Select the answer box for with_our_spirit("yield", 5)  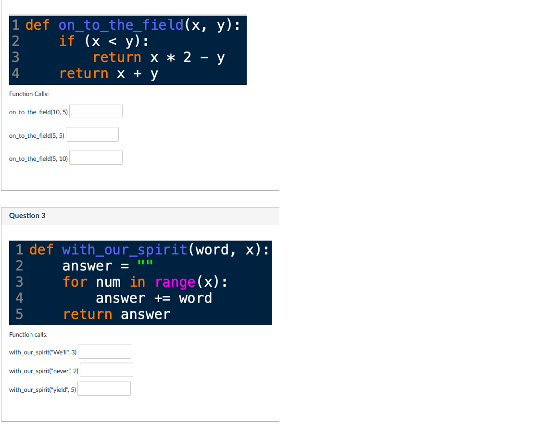click(104, 388)
